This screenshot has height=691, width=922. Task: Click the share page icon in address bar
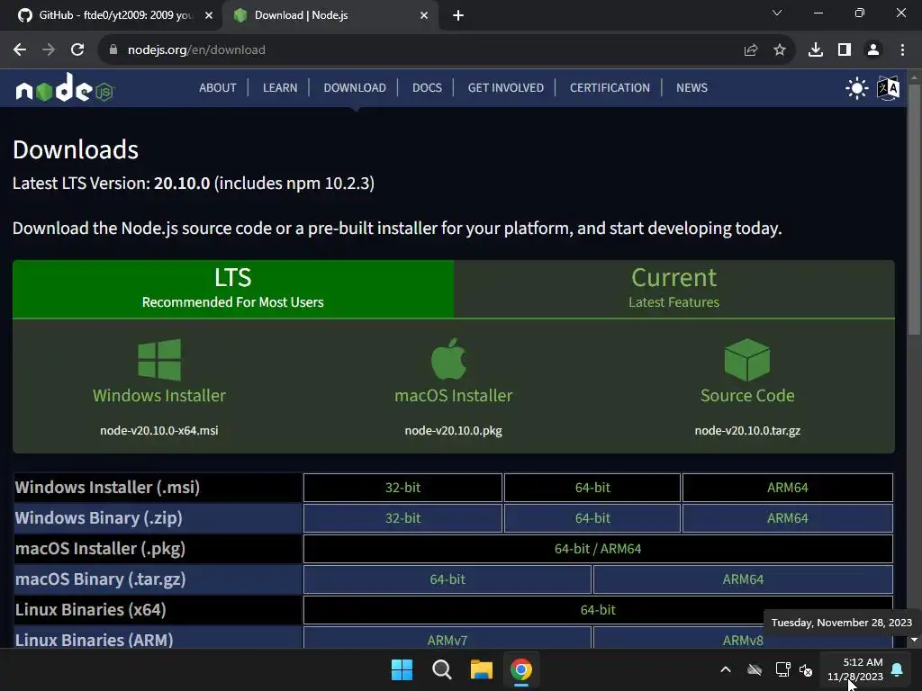751,50
